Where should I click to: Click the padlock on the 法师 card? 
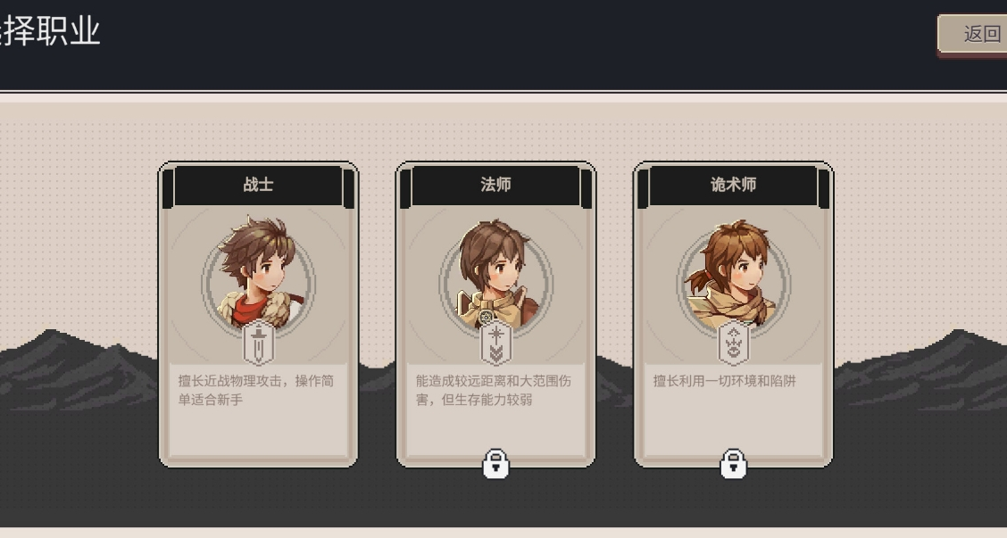click(495, 464)
